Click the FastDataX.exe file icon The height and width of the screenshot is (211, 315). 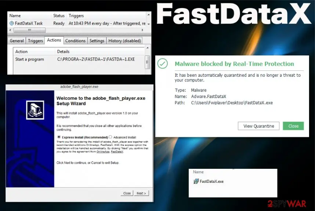click(196, 181)
